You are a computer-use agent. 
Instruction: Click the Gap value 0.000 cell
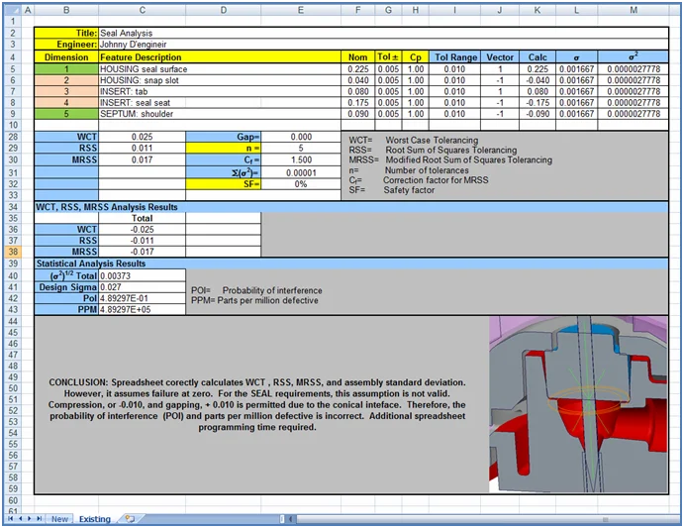tap(301, 137)
